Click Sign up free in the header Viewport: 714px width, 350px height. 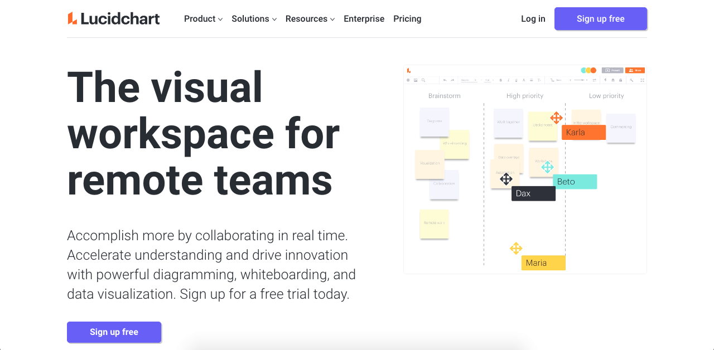[x=601, y=18]
